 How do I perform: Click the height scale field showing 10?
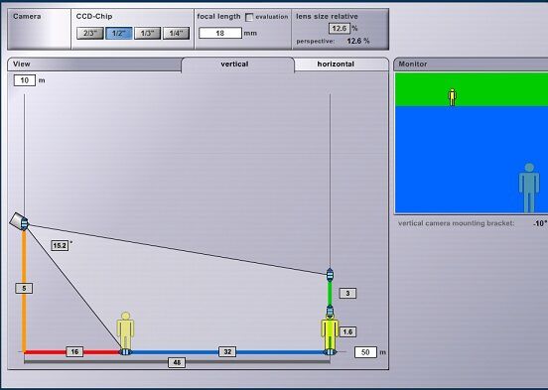coord(25,80)
